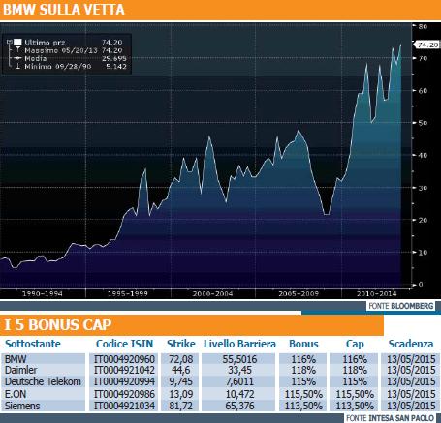Click the barrier level 7,6011
Viewport: 441px width, 423px height.
pyautogui.click(x=239, y=381)
